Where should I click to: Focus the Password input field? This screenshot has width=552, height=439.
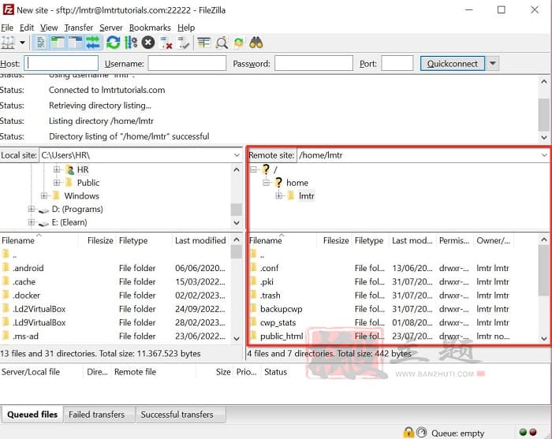pos(314,64)
